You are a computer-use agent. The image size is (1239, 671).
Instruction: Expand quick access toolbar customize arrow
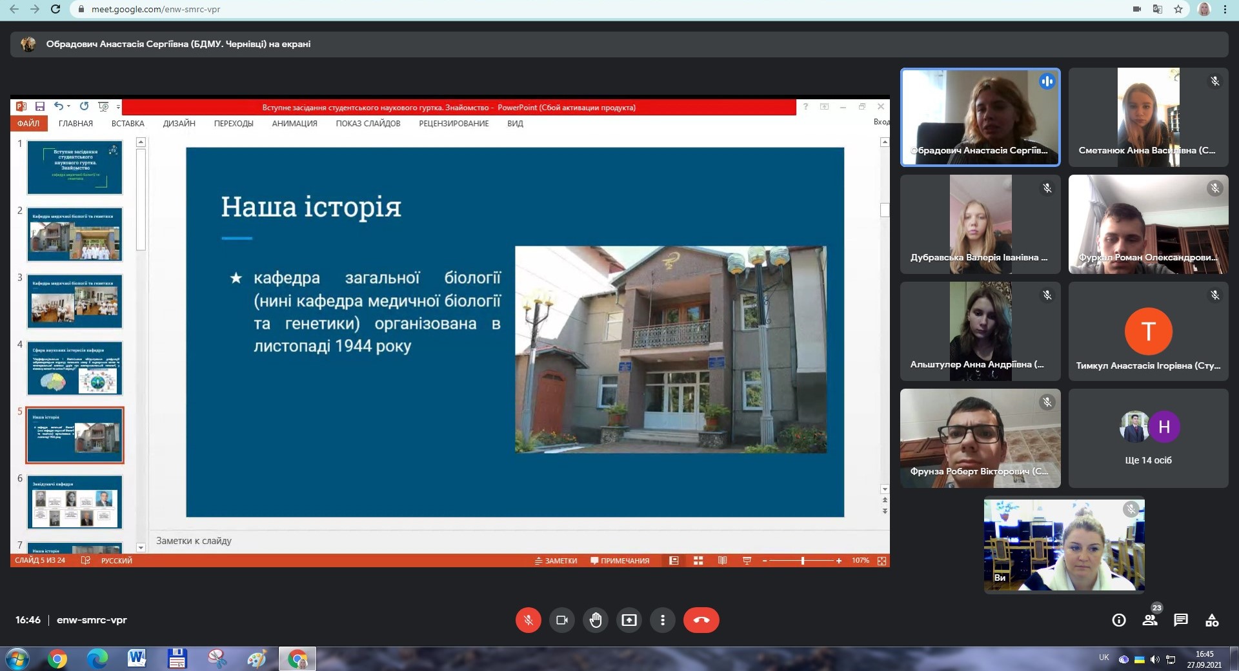click(x=118, y=107)
